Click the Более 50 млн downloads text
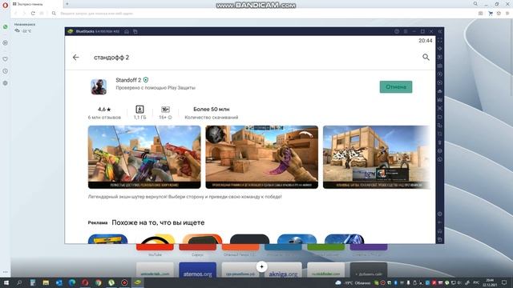This screenshot has height=288, width=513. (x=212, y=110)
